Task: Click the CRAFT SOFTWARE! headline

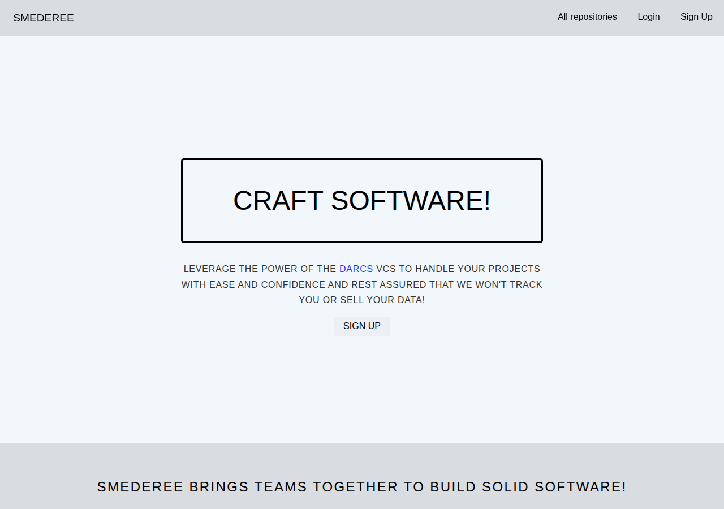Action: [x=362, y=201]
